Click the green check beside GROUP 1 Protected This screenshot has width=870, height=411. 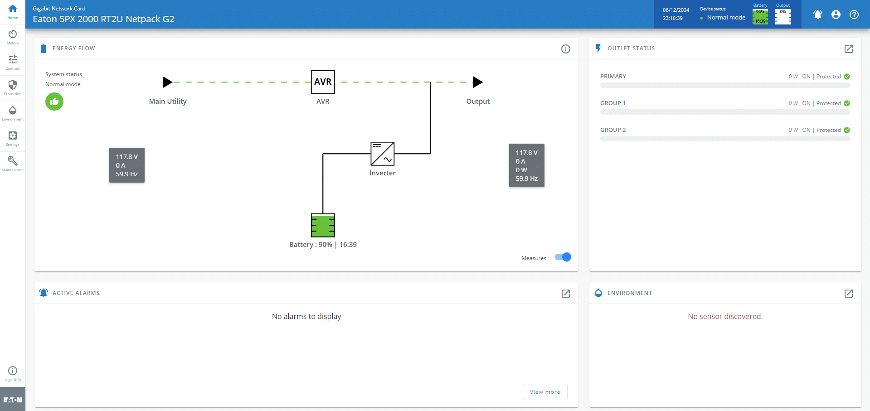pos(847,103)
